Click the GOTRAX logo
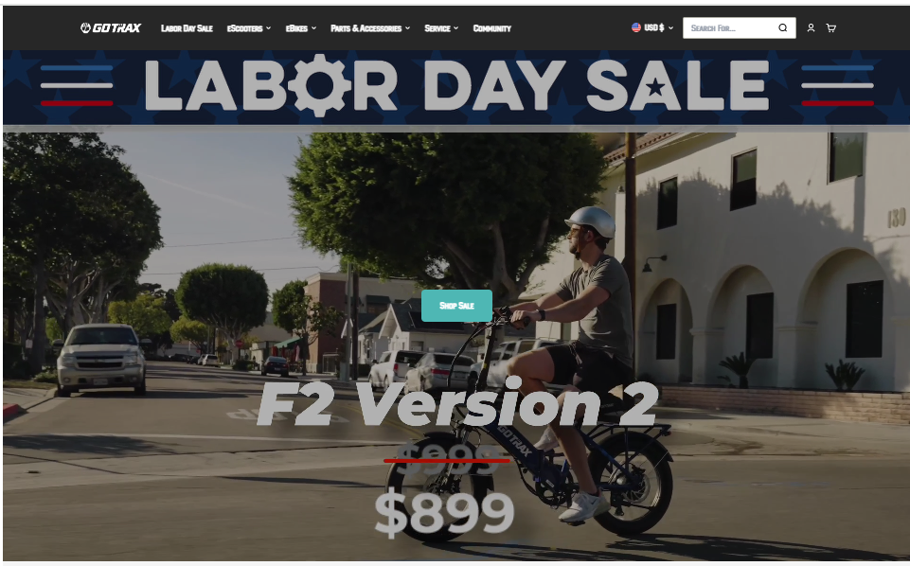The width and height of the screenshot is (910, 566). (110, 27)
